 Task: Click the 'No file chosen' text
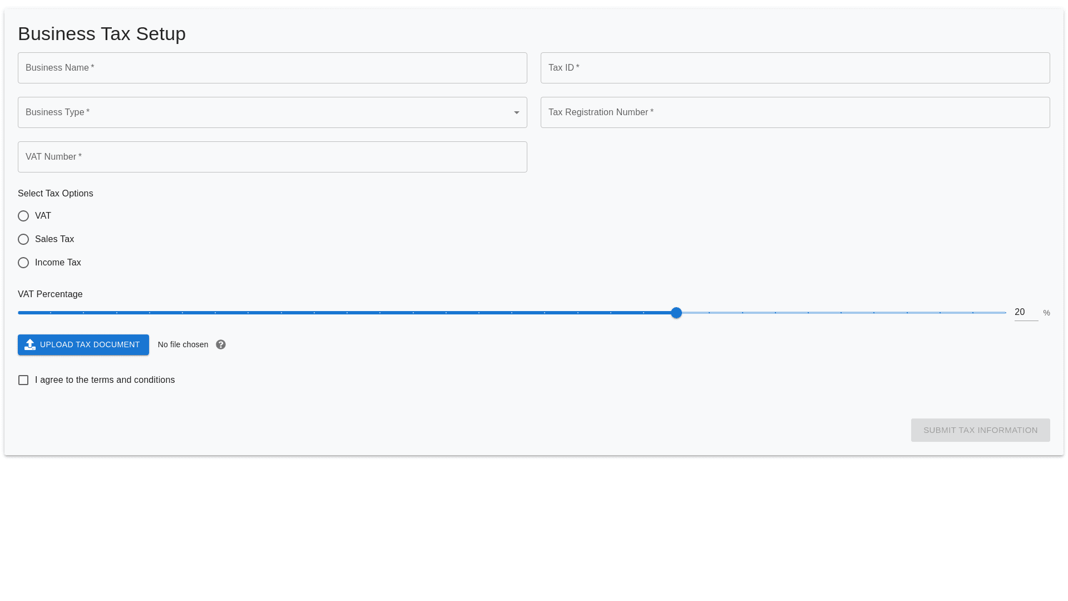[183, 344]
